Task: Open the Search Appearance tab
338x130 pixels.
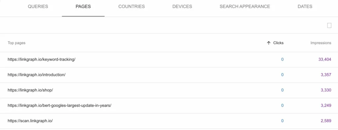Action: tap(245, 7)
